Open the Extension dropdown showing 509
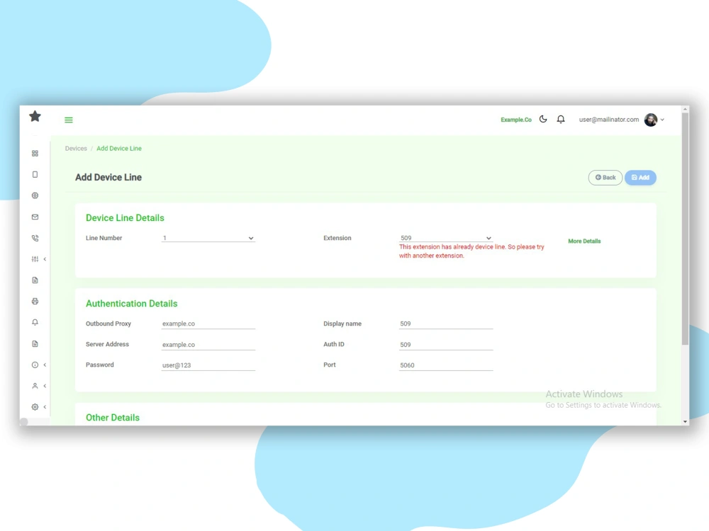Viewport: 709px width, 531px height. coord(446,238)
